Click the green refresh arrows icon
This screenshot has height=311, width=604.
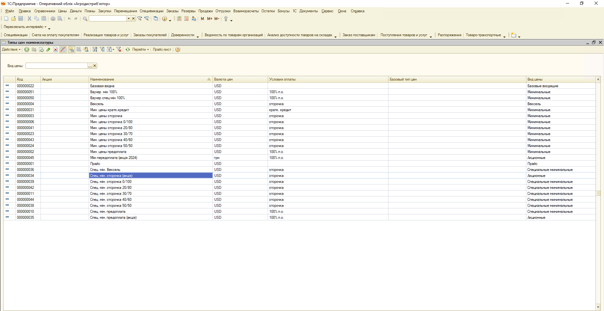(128, 50)
